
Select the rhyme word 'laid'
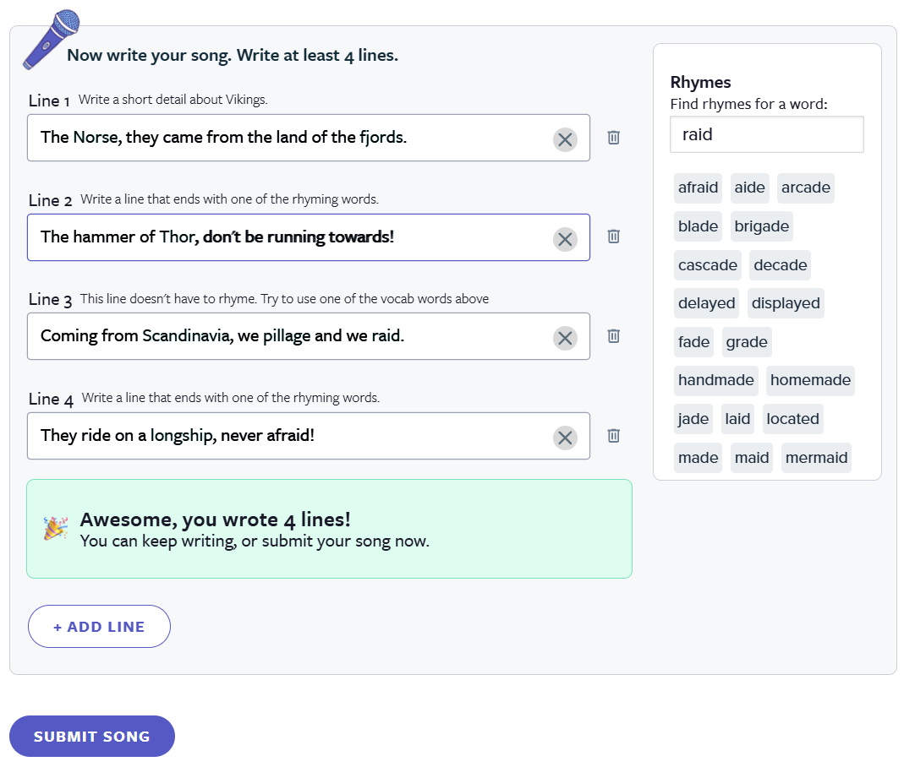pos(737,419)
